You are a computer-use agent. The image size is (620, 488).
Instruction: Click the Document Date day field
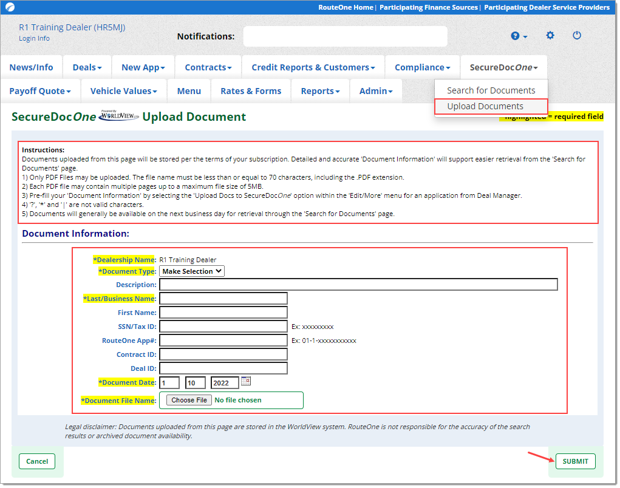pyautogui.click(x=196, y=383)
